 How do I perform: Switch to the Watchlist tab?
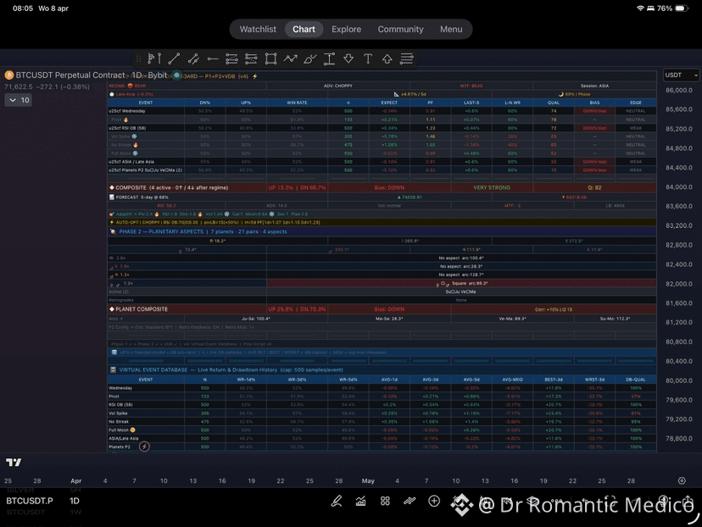tap(258, 29)
